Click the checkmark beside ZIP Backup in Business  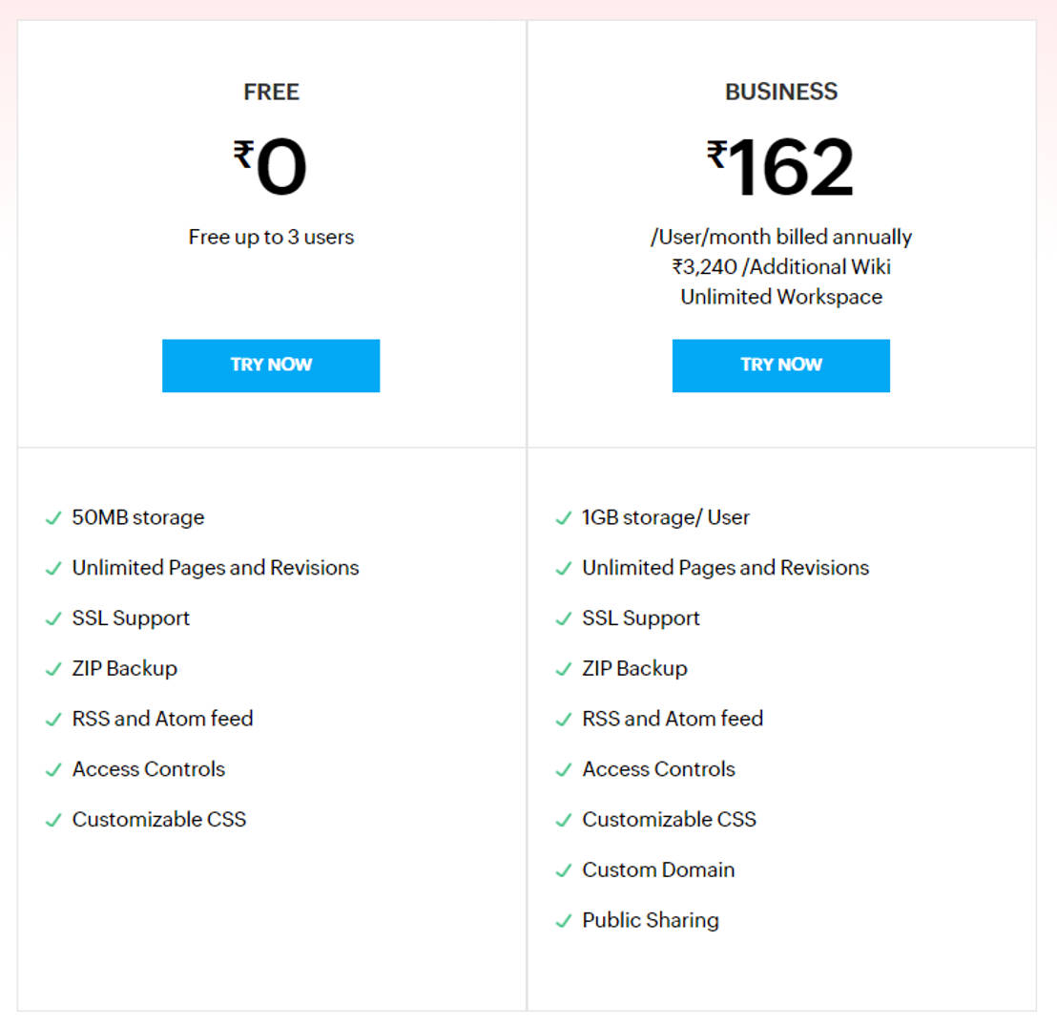pos(563,668)
